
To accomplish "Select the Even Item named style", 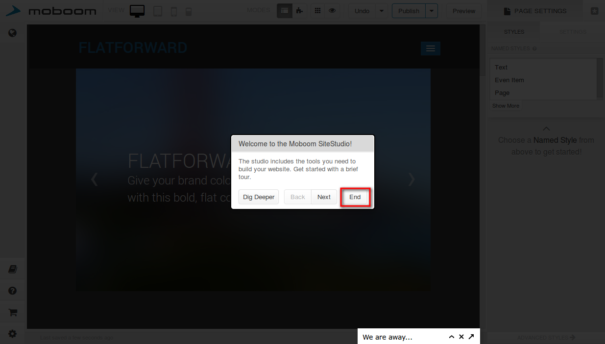I will coord(509,80).
